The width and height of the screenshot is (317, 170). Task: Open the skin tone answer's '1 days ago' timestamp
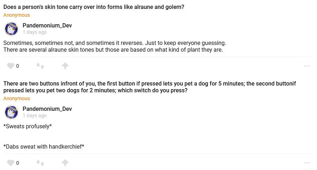[35, 32]
